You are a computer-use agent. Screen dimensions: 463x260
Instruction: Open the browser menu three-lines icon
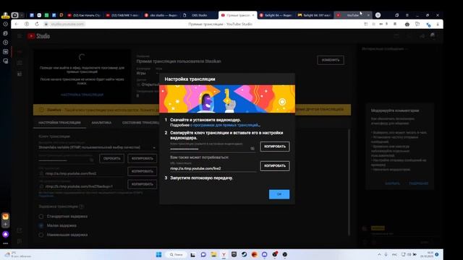click(407, 15)
